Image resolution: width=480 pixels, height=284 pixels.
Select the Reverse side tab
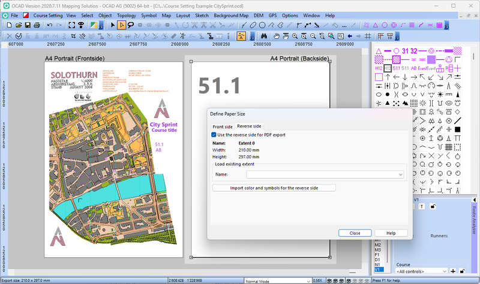pos(249,126)
